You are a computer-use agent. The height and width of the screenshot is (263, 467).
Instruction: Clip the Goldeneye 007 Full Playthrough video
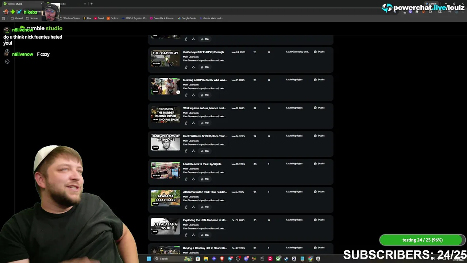point(205,67)
